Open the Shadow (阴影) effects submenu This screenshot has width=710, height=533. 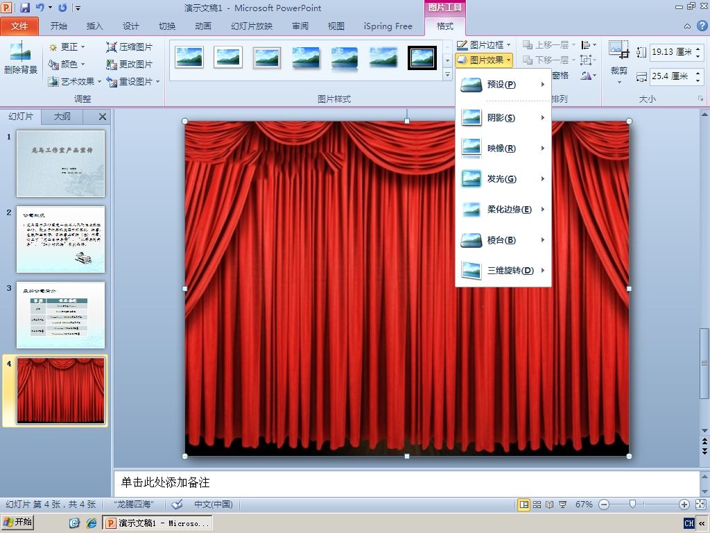click(503, 118)
